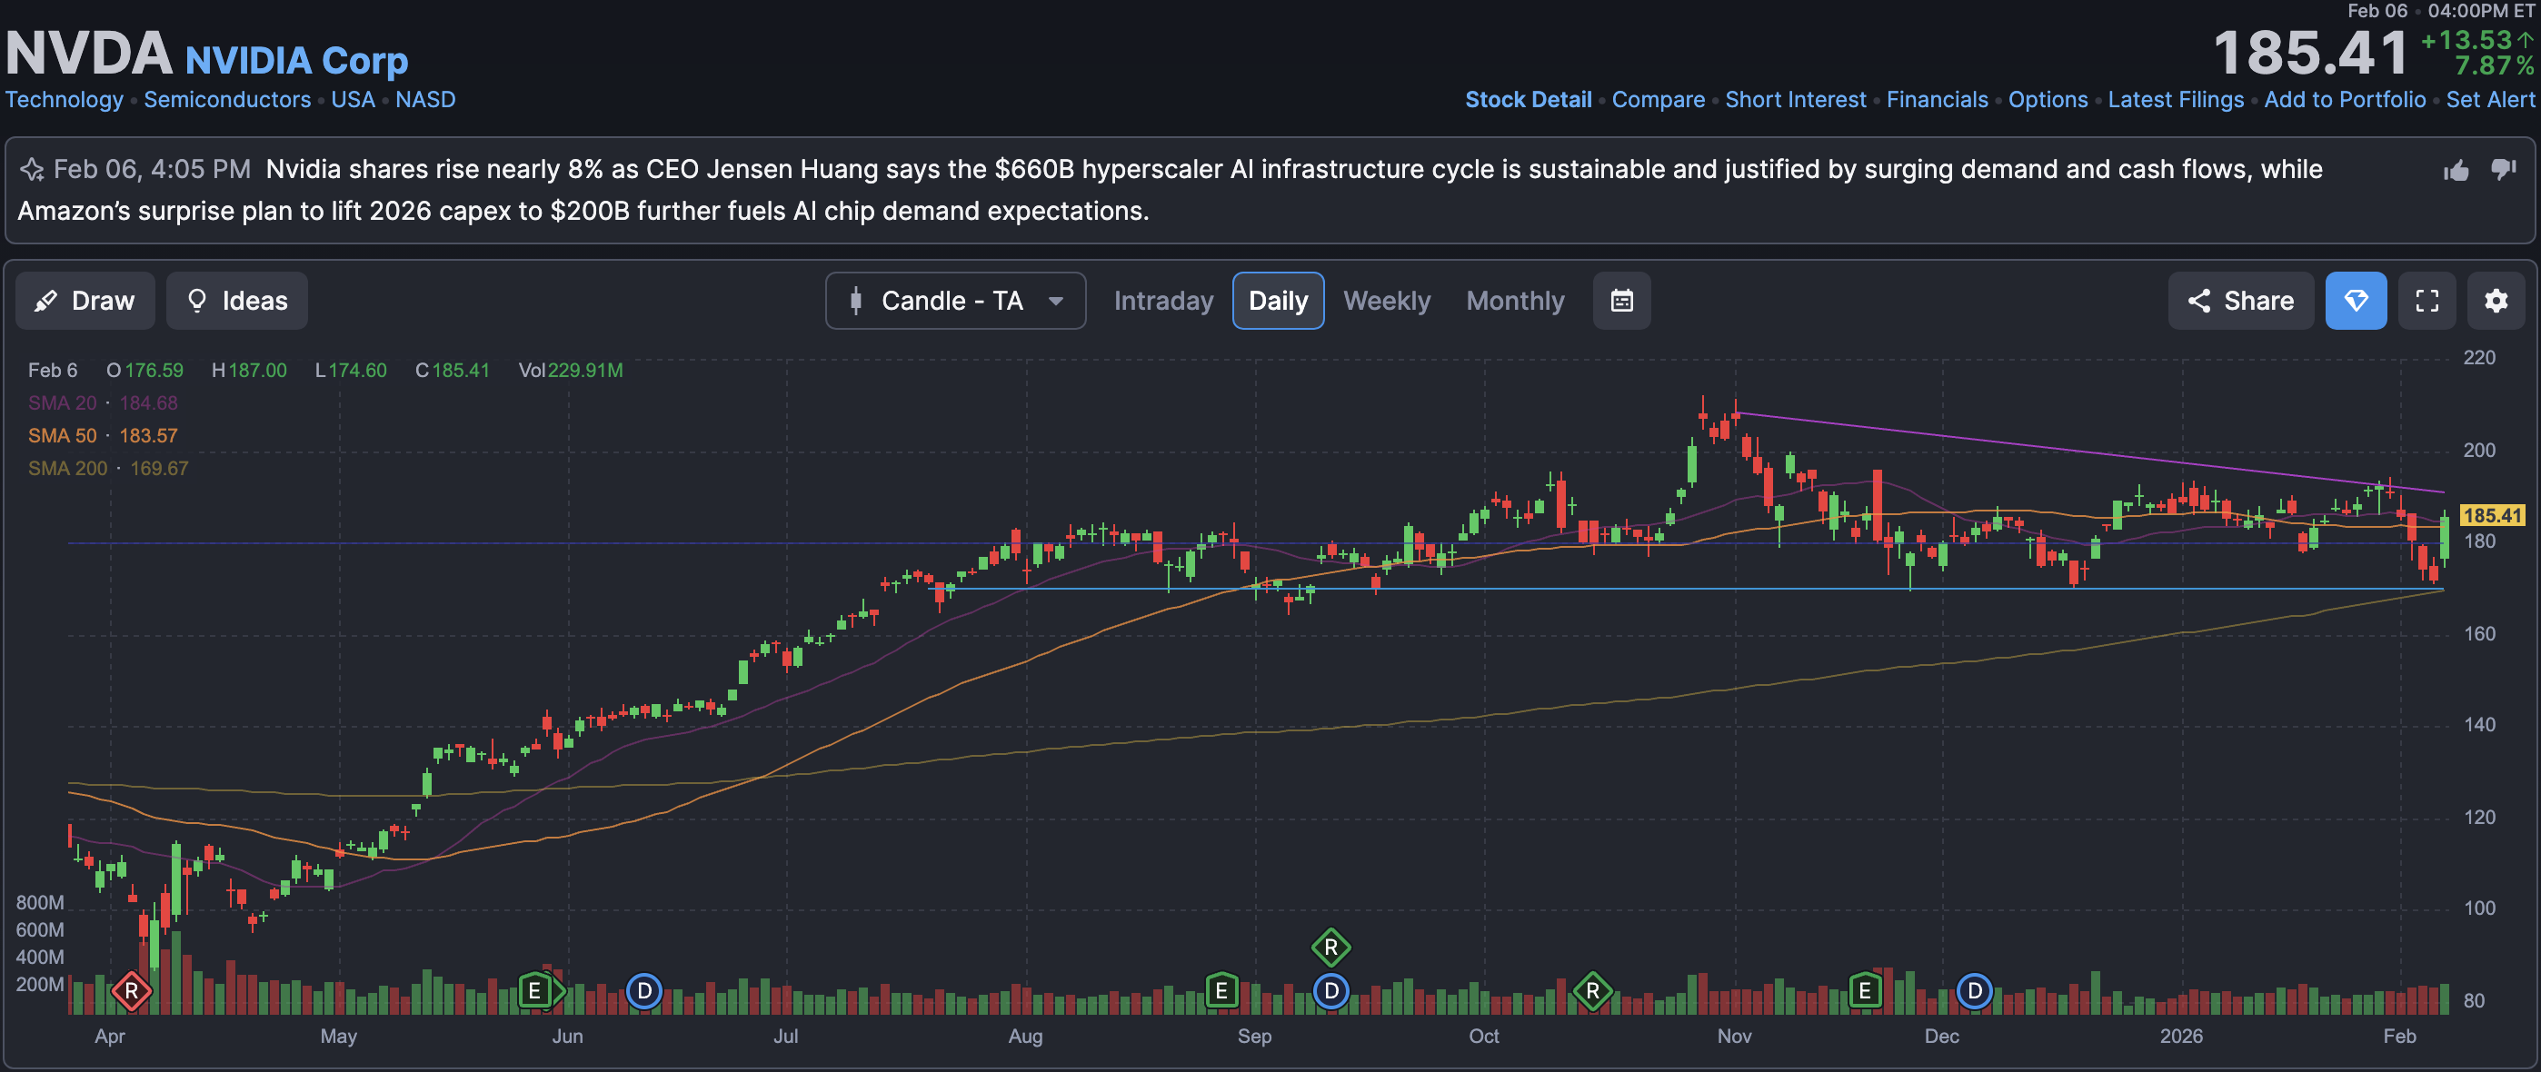
Task: Click the thumbs up icon on news
Action: point(2456,171)
